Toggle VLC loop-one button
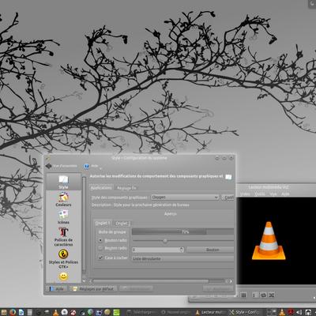 pos(255,295)
